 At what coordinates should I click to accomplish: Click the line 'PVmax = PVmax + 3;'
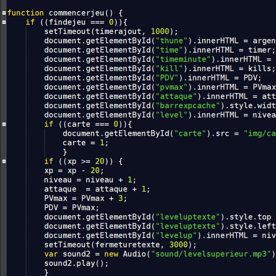click(85, 198)
